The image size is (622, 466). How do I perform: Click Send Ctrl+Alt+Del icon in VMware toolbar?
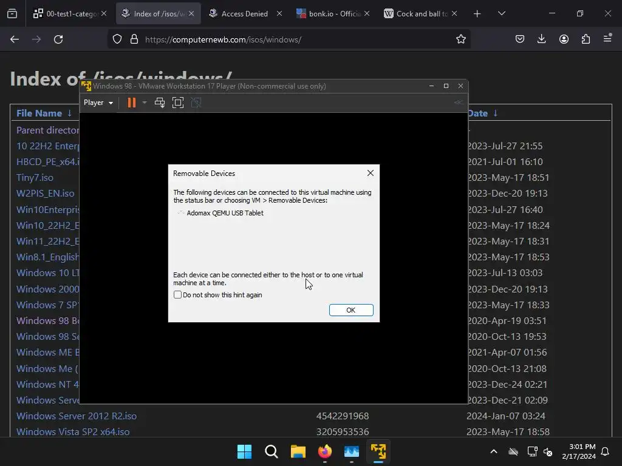(x=160, y=103)
